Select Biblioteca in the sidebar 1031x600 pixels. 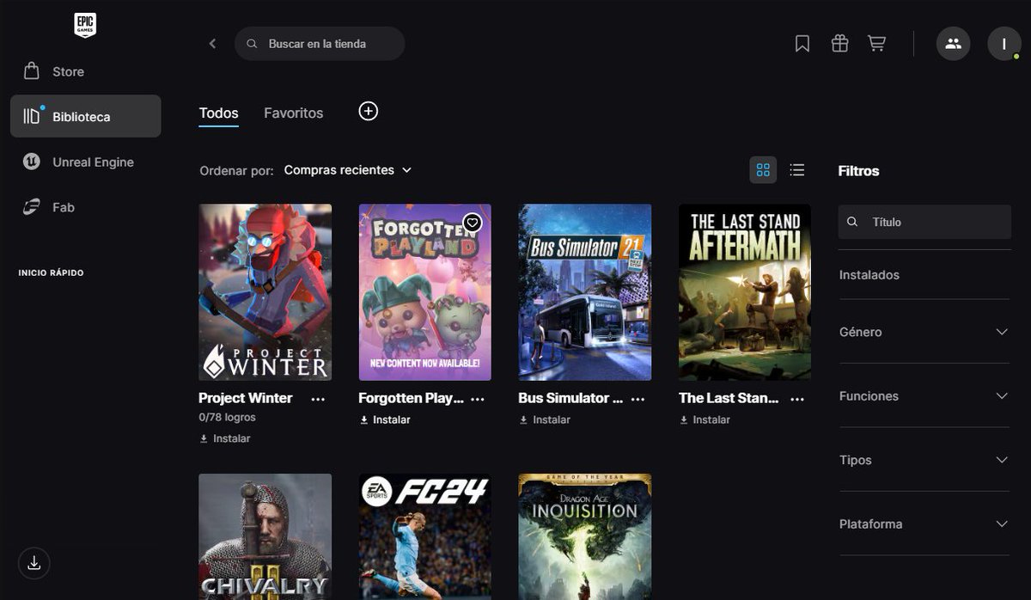coord(85,116)
